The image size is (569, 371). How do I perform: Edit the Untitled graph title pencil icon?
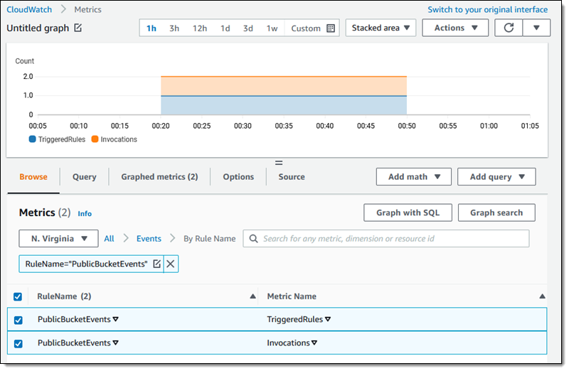(78, 28)
